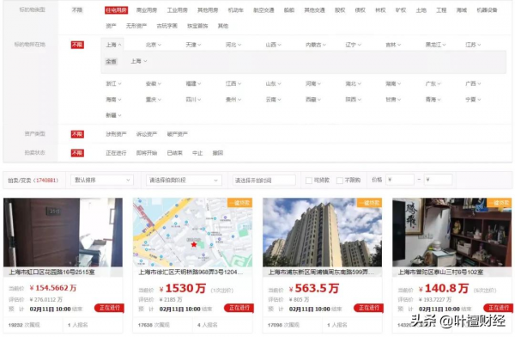Click the 一键贷款 badge on the high-rise listing
Image resolution: width=515 pixels, height=337 pixels.
[x=369, y=203]
